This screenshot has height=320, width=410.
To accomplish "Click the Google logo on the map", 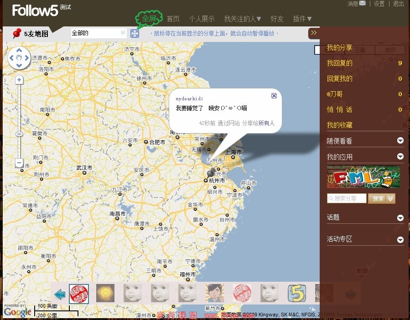I will 17,312.
